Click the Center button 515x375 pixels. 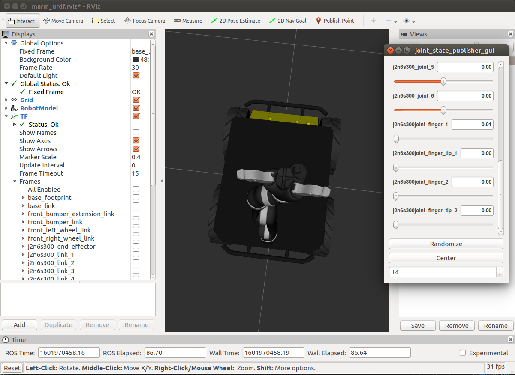(x=446, y=258)
